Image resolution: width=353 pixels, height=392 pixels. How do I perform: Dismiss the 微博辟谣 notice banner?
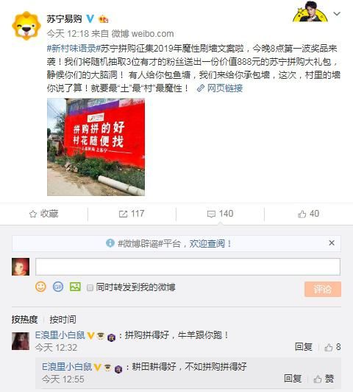pos(332,242)
